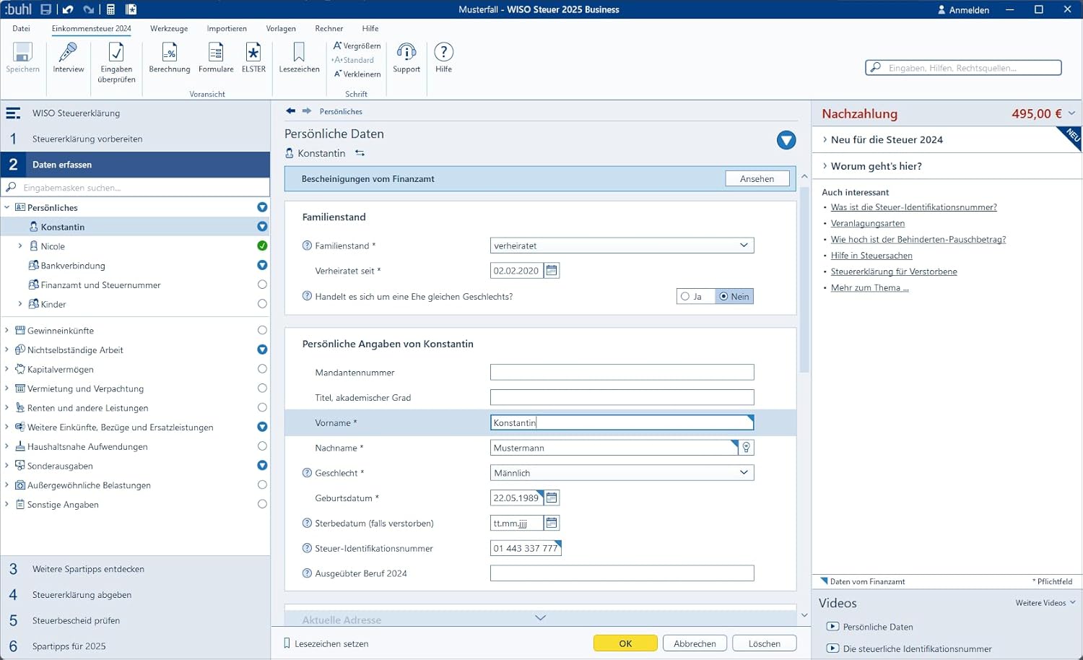The height and width of the screenshot is (660, 1083).
Task: Select Ja for same-sex marriage
Action: (695, 296)
